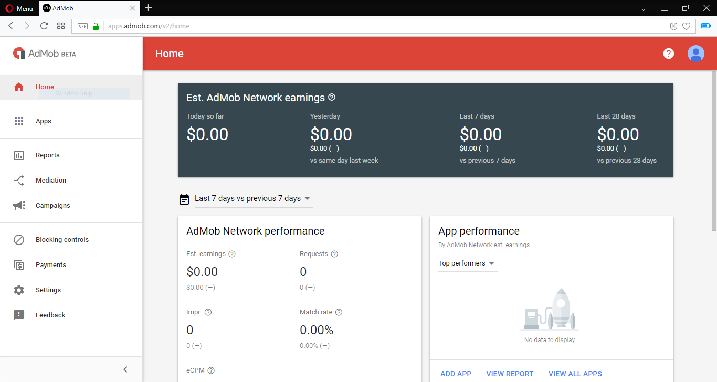Go to Blocking controls in sidebar
Image resolution: width=717 pixels, height=382 pixels.
tap(62, 240)
